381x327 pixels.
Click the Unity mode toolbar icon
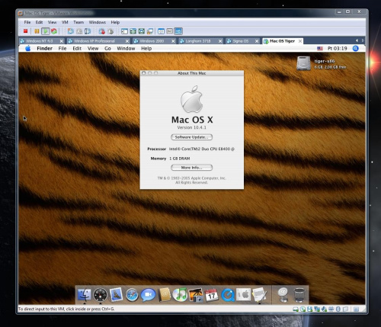click(150, 31)
